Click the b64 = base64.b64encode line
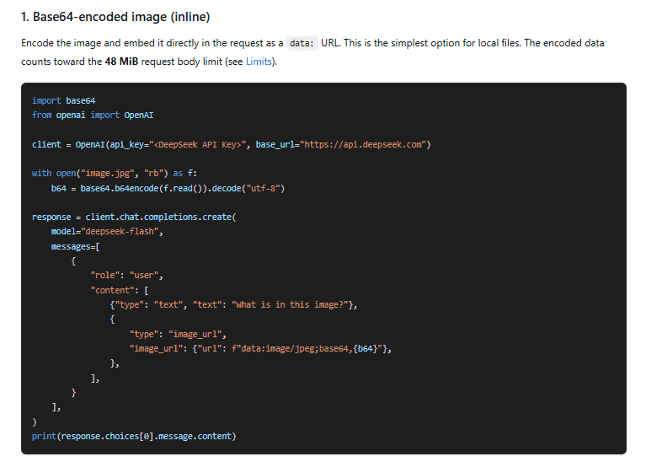This screenshot has width=646, height=462. [168, 188]
